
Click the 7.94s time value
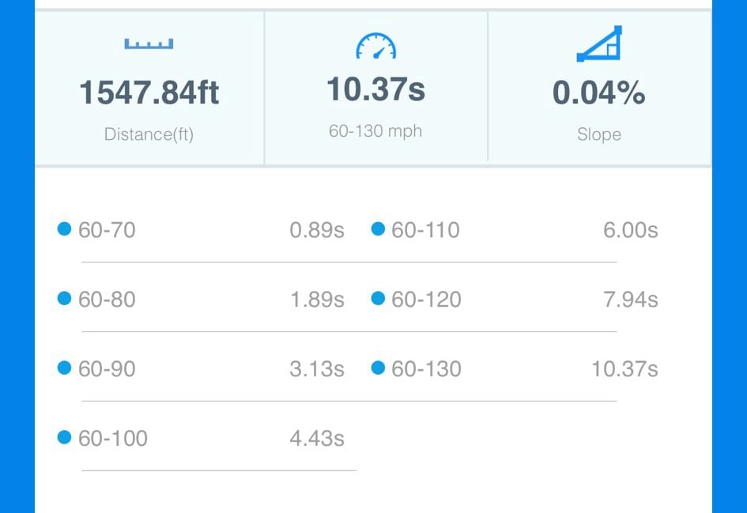click(x=630, y=300)
